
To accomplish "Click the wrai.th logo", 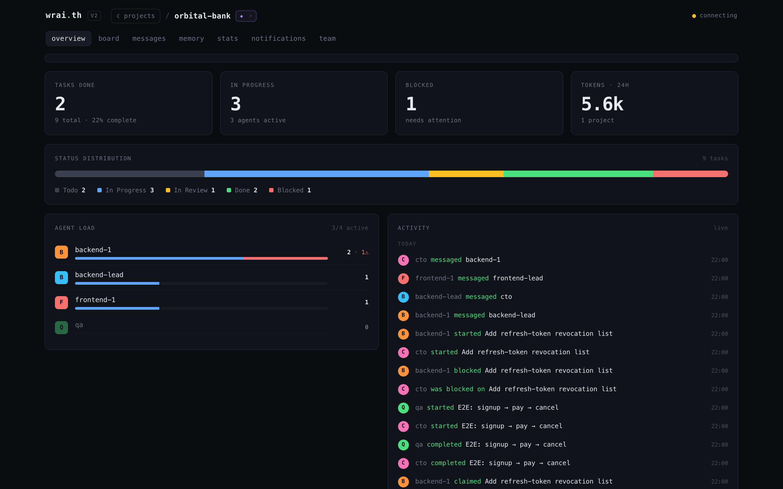I will click(x=63, y=15).
